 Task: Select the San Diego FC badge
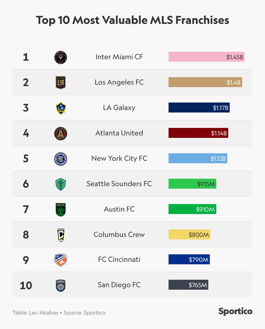tap(61, 285)
